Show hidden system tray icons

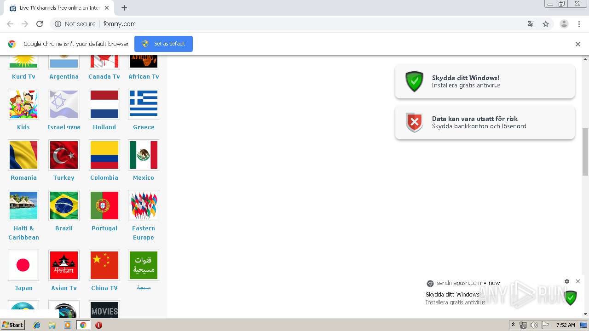tap(513, 325)
